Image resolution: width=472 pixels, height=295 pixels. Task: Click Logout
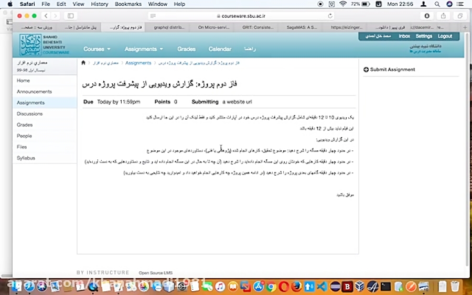[x=445, y=36]
